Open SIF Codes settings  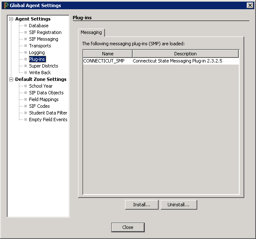coord(39,106)
